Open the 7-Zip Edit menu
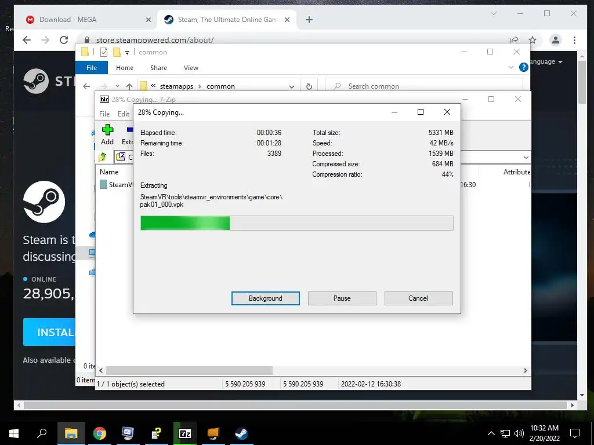The width and height of the screenshot is (594, 445). pyautogui.click(x=124, y=114)
